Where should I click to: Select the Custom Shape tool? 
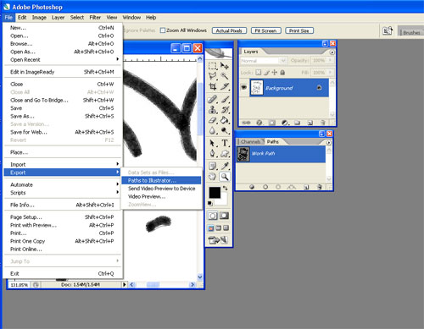pos(225,154)
